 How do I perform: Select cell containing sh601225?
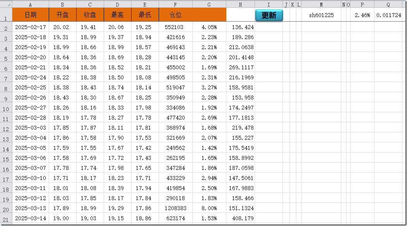coord(321,15)
